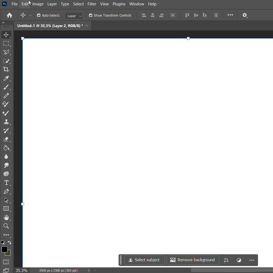Select the Pen tool
This screenshot has height=273, width=273.
(x=6, y=192)
